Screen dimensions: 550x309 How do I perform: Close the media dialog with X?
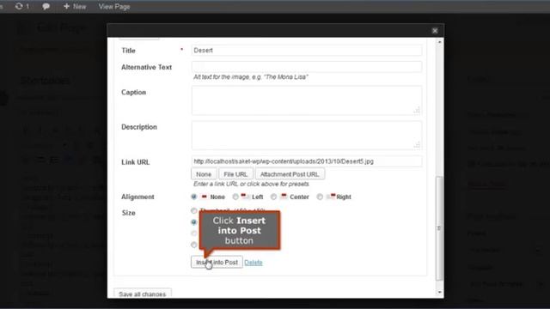435,31
